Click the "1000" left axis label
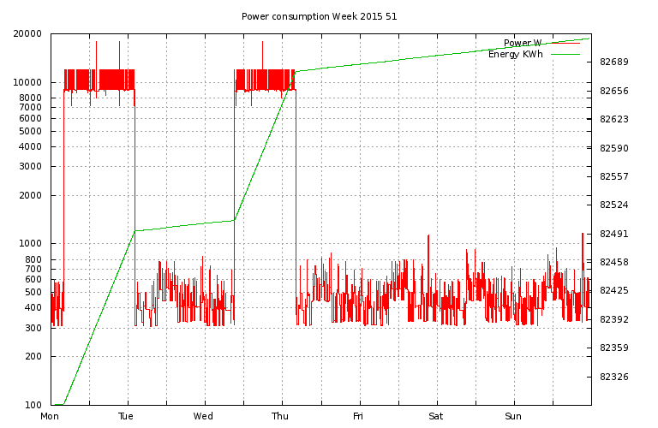Viewport: 658px width, 428px height. pos(31,244)
